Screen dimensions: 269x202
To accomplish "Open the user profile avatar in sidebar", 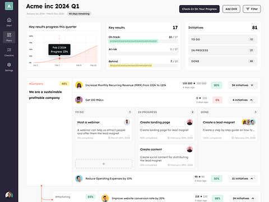I will coord(9,195).
